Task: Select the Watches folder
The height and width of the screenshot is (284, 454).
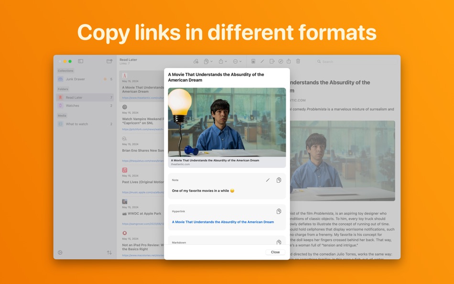Action: pos(85,106)
